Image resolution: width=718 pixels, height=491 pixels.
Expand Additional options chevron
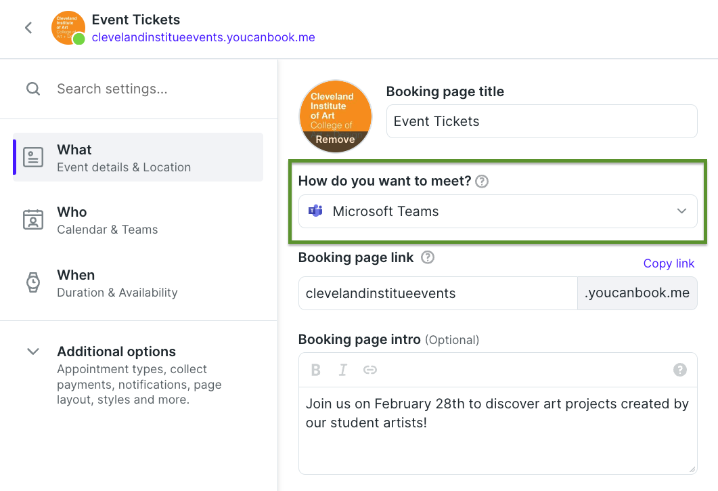[x=33, y=351]
